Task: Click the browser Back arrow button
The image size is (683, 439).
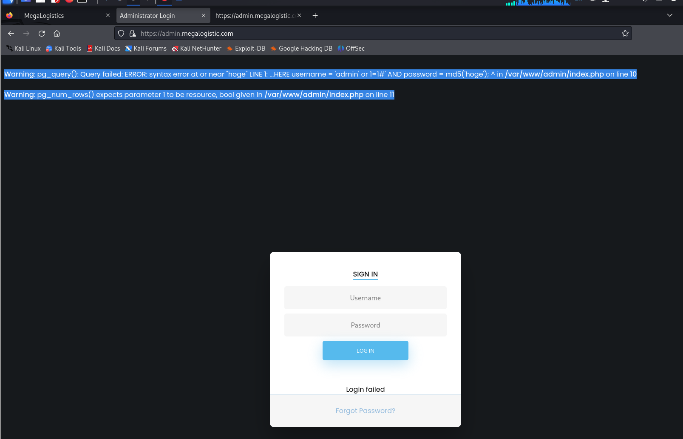Action: 11,34
